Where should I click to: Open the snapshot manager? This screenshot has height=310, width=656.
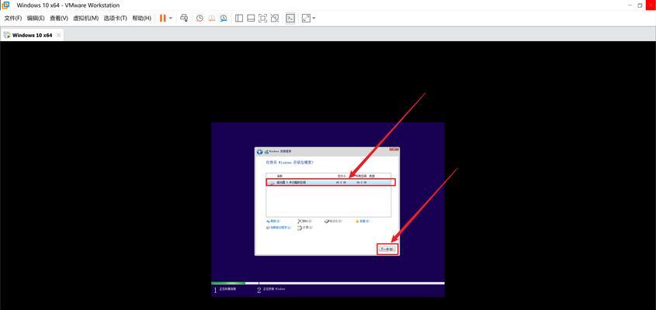[224, 19]
